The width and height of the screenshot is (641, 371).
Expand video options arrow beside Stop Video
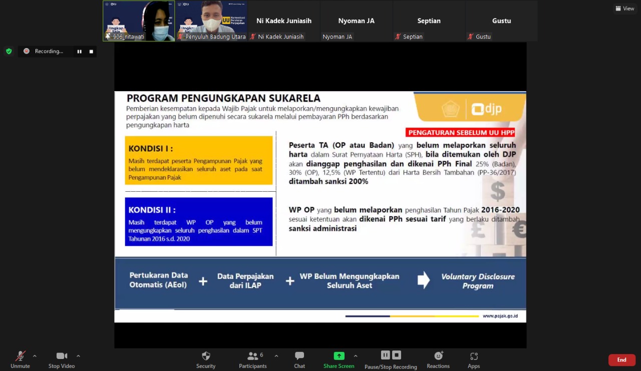pos(78,356)
